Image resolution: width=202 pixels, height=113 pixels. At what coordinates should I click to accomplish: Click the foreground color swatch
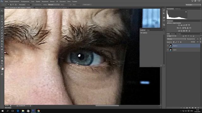coord(1,68)
